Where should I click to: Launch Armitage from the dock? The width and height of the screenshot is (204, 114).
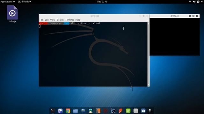tap(91, 111)
